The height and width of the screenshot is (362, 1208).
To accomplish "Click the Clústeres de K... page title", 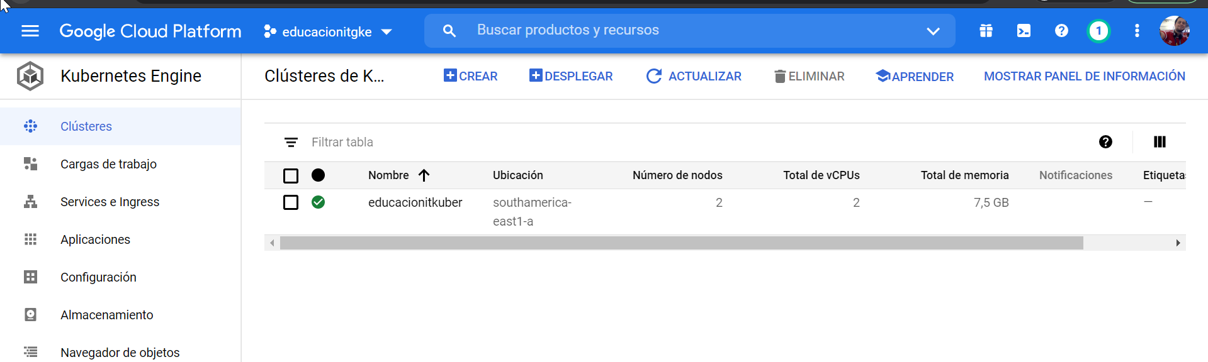I will (x=324, y=76).
